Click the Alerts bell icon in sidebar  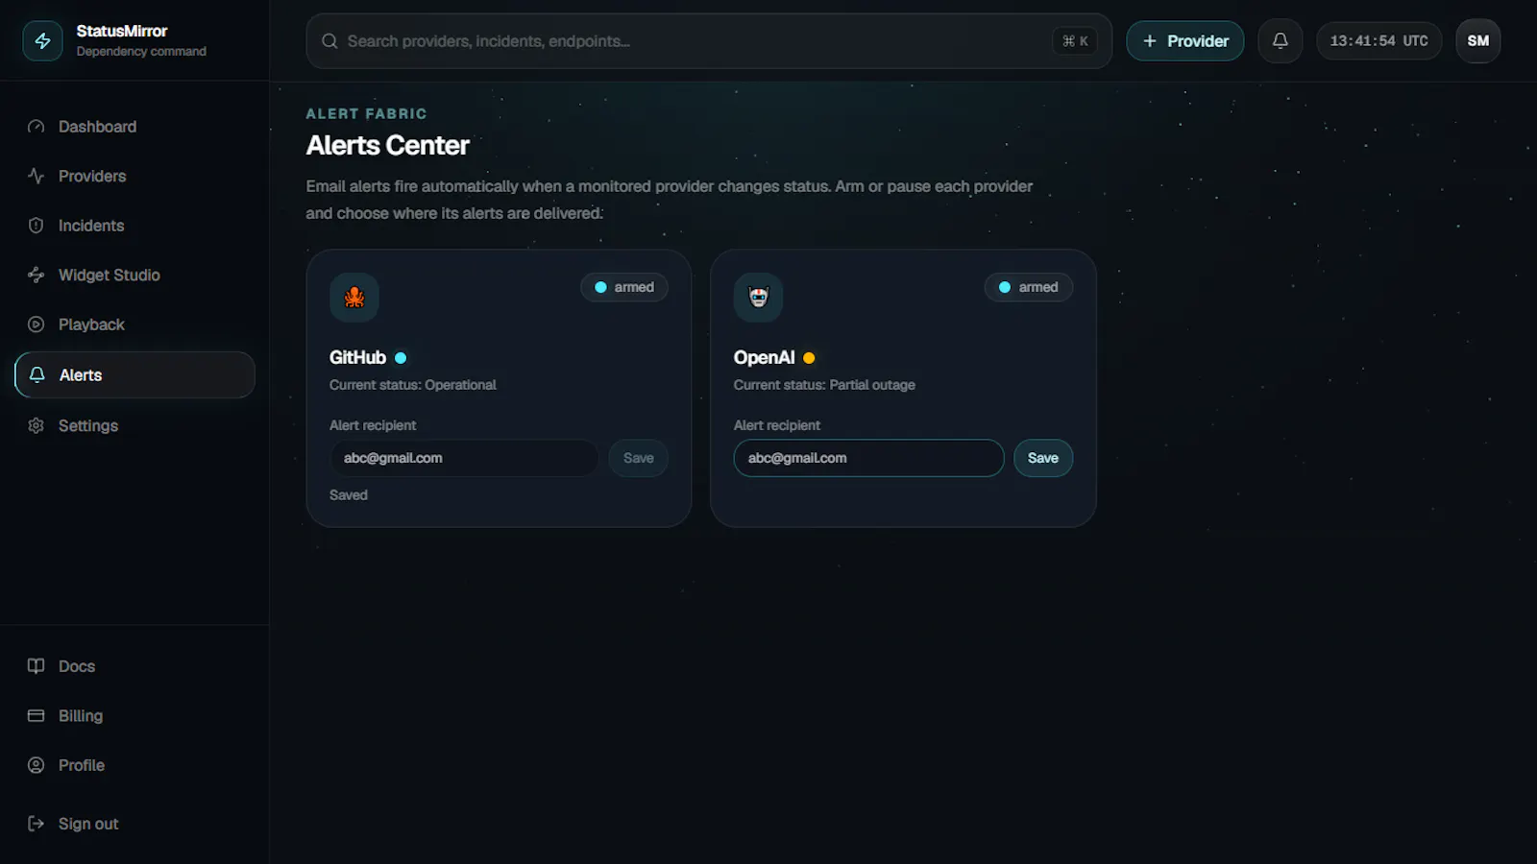point(37,375)
